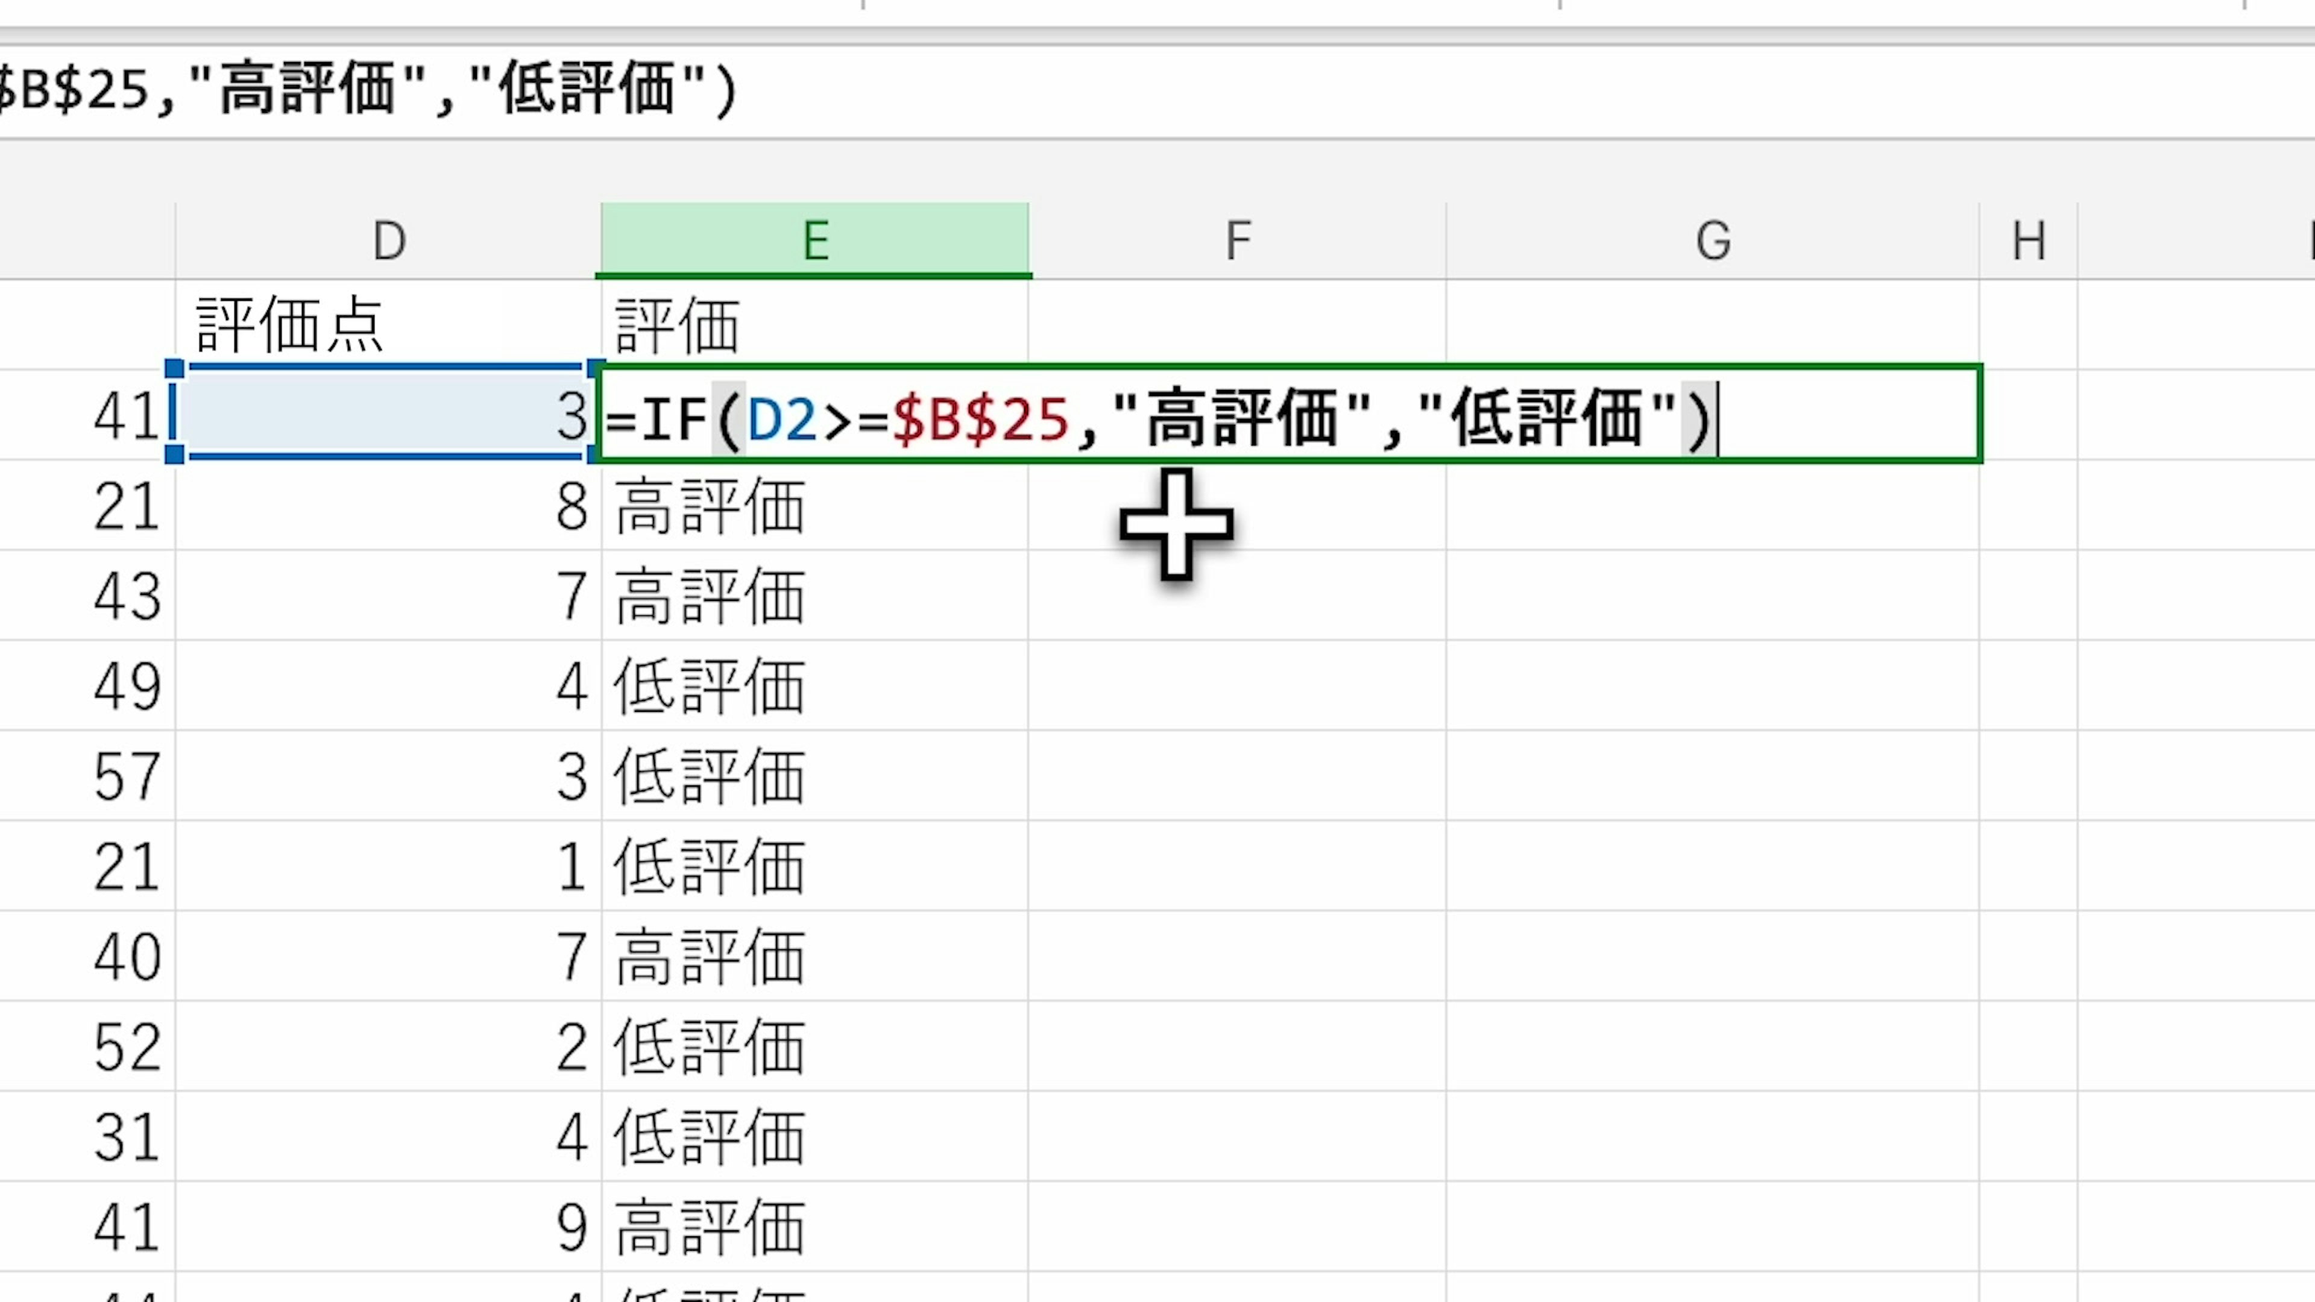Select the highlighted column E header
Viewport: 2315px width, 1302px height.
[814, 241]
